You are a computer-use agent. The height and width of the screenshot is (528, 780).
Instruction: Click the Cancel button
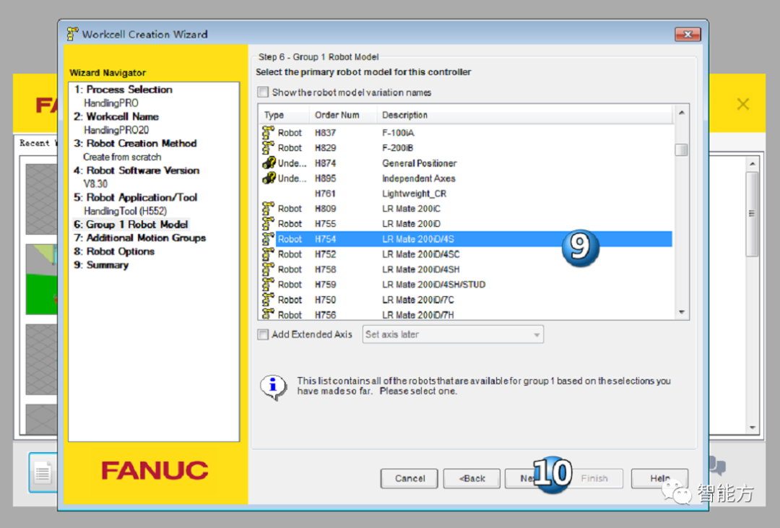pos(409,478)
